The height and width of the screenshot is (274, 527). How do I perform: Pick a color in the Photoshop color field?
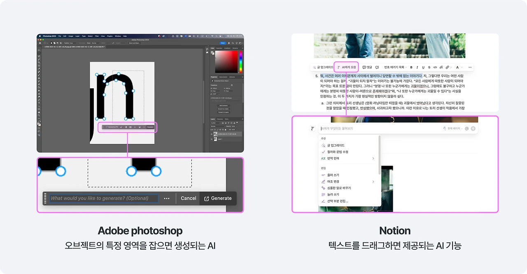coord(226,62)
